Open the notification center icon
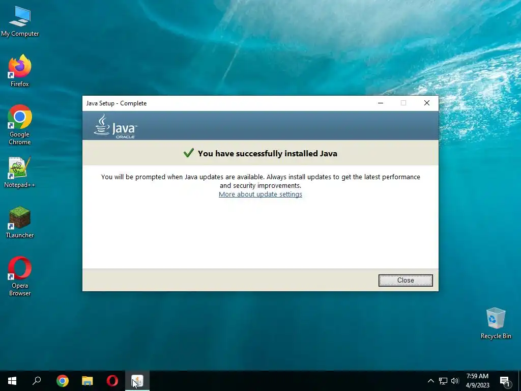Image resolution: width=521 pixels, height=391 pixels. (x=505, y=381)
